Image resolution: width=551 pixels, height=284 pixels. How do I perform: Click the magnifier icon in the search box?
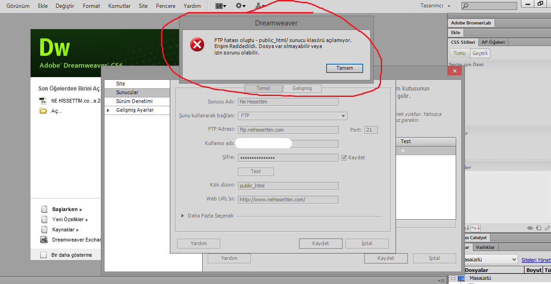click(x=466, y=6)
